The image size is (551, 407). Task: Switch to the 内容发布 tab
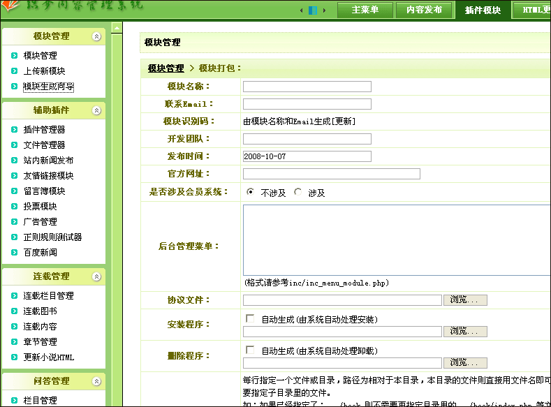click(419, 10)
